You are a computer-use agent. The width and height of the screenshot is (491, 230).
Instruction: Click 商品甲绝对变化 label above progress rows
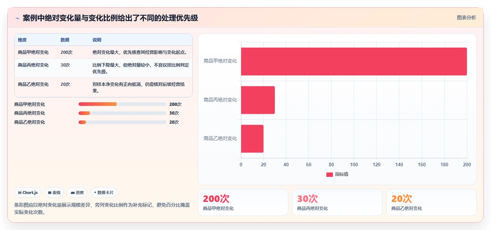[30, 104]
